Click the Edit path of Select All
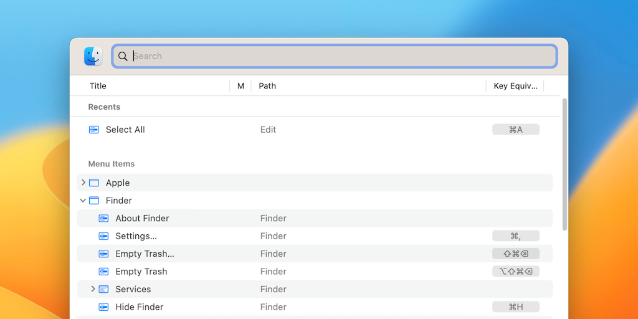The image size is (638, 319). [x=268, y=130]
